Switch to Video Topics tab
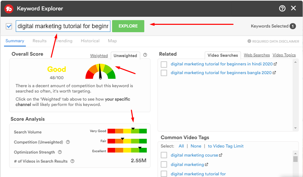This screenshot has height=177, width=303. click(x=284, y=55)
